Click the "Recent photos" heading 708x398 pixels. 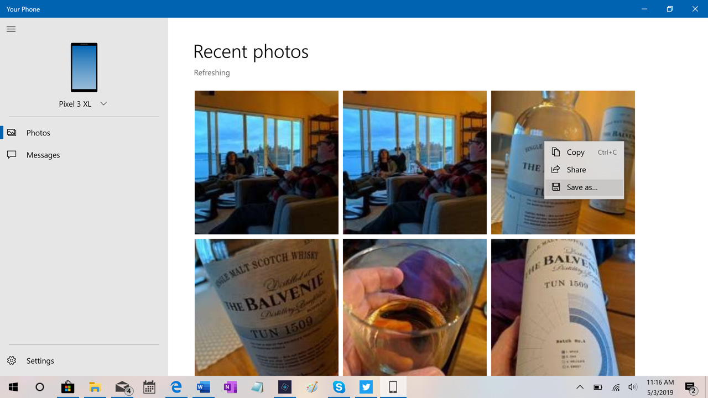251,51
